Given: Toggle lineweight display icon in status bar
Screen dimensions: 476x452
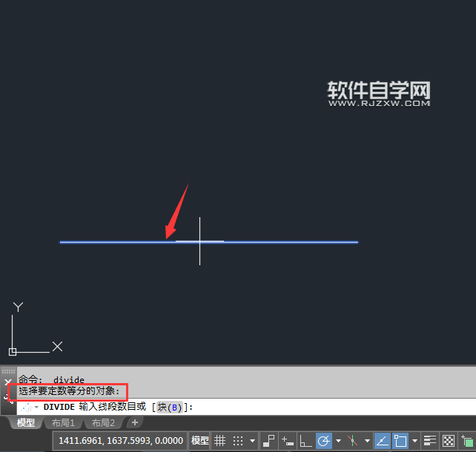Looking at the screenshot, I should tap(430, 440).
